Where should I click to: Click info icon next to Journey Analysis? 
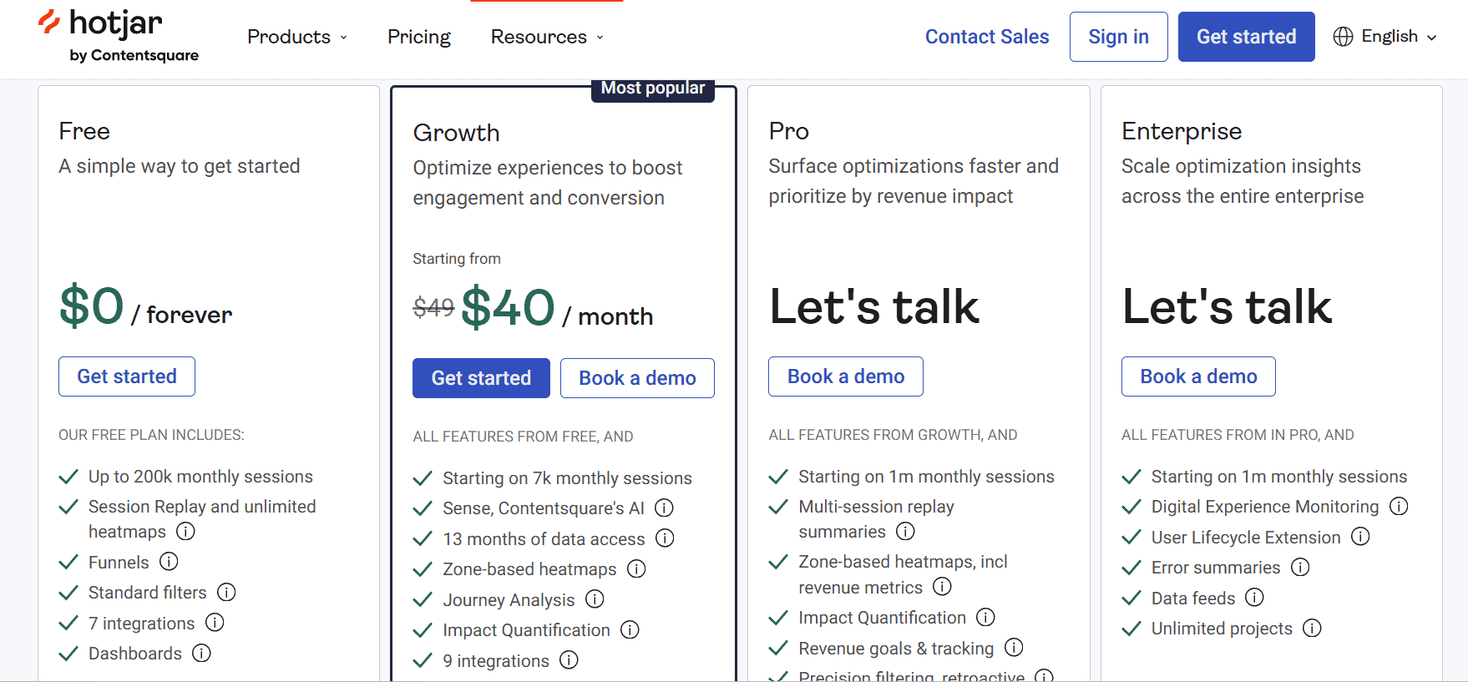point(595,599)
